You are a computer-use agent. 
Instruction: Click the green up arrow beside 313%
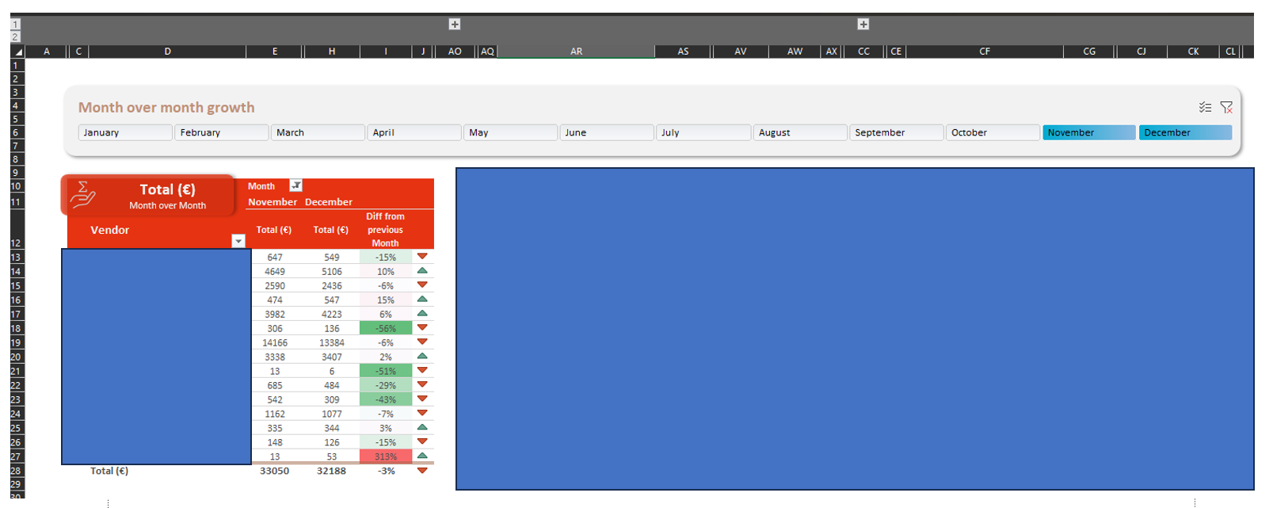pyautogui.click(x=422, y=456)
